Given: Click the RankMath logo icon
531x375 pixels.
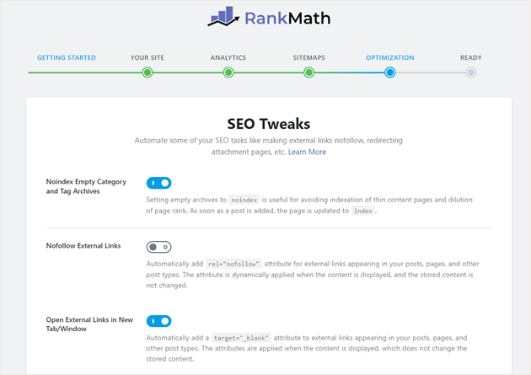Looking at the screenshot, I should pyautogui.click(x=223, y=16).
